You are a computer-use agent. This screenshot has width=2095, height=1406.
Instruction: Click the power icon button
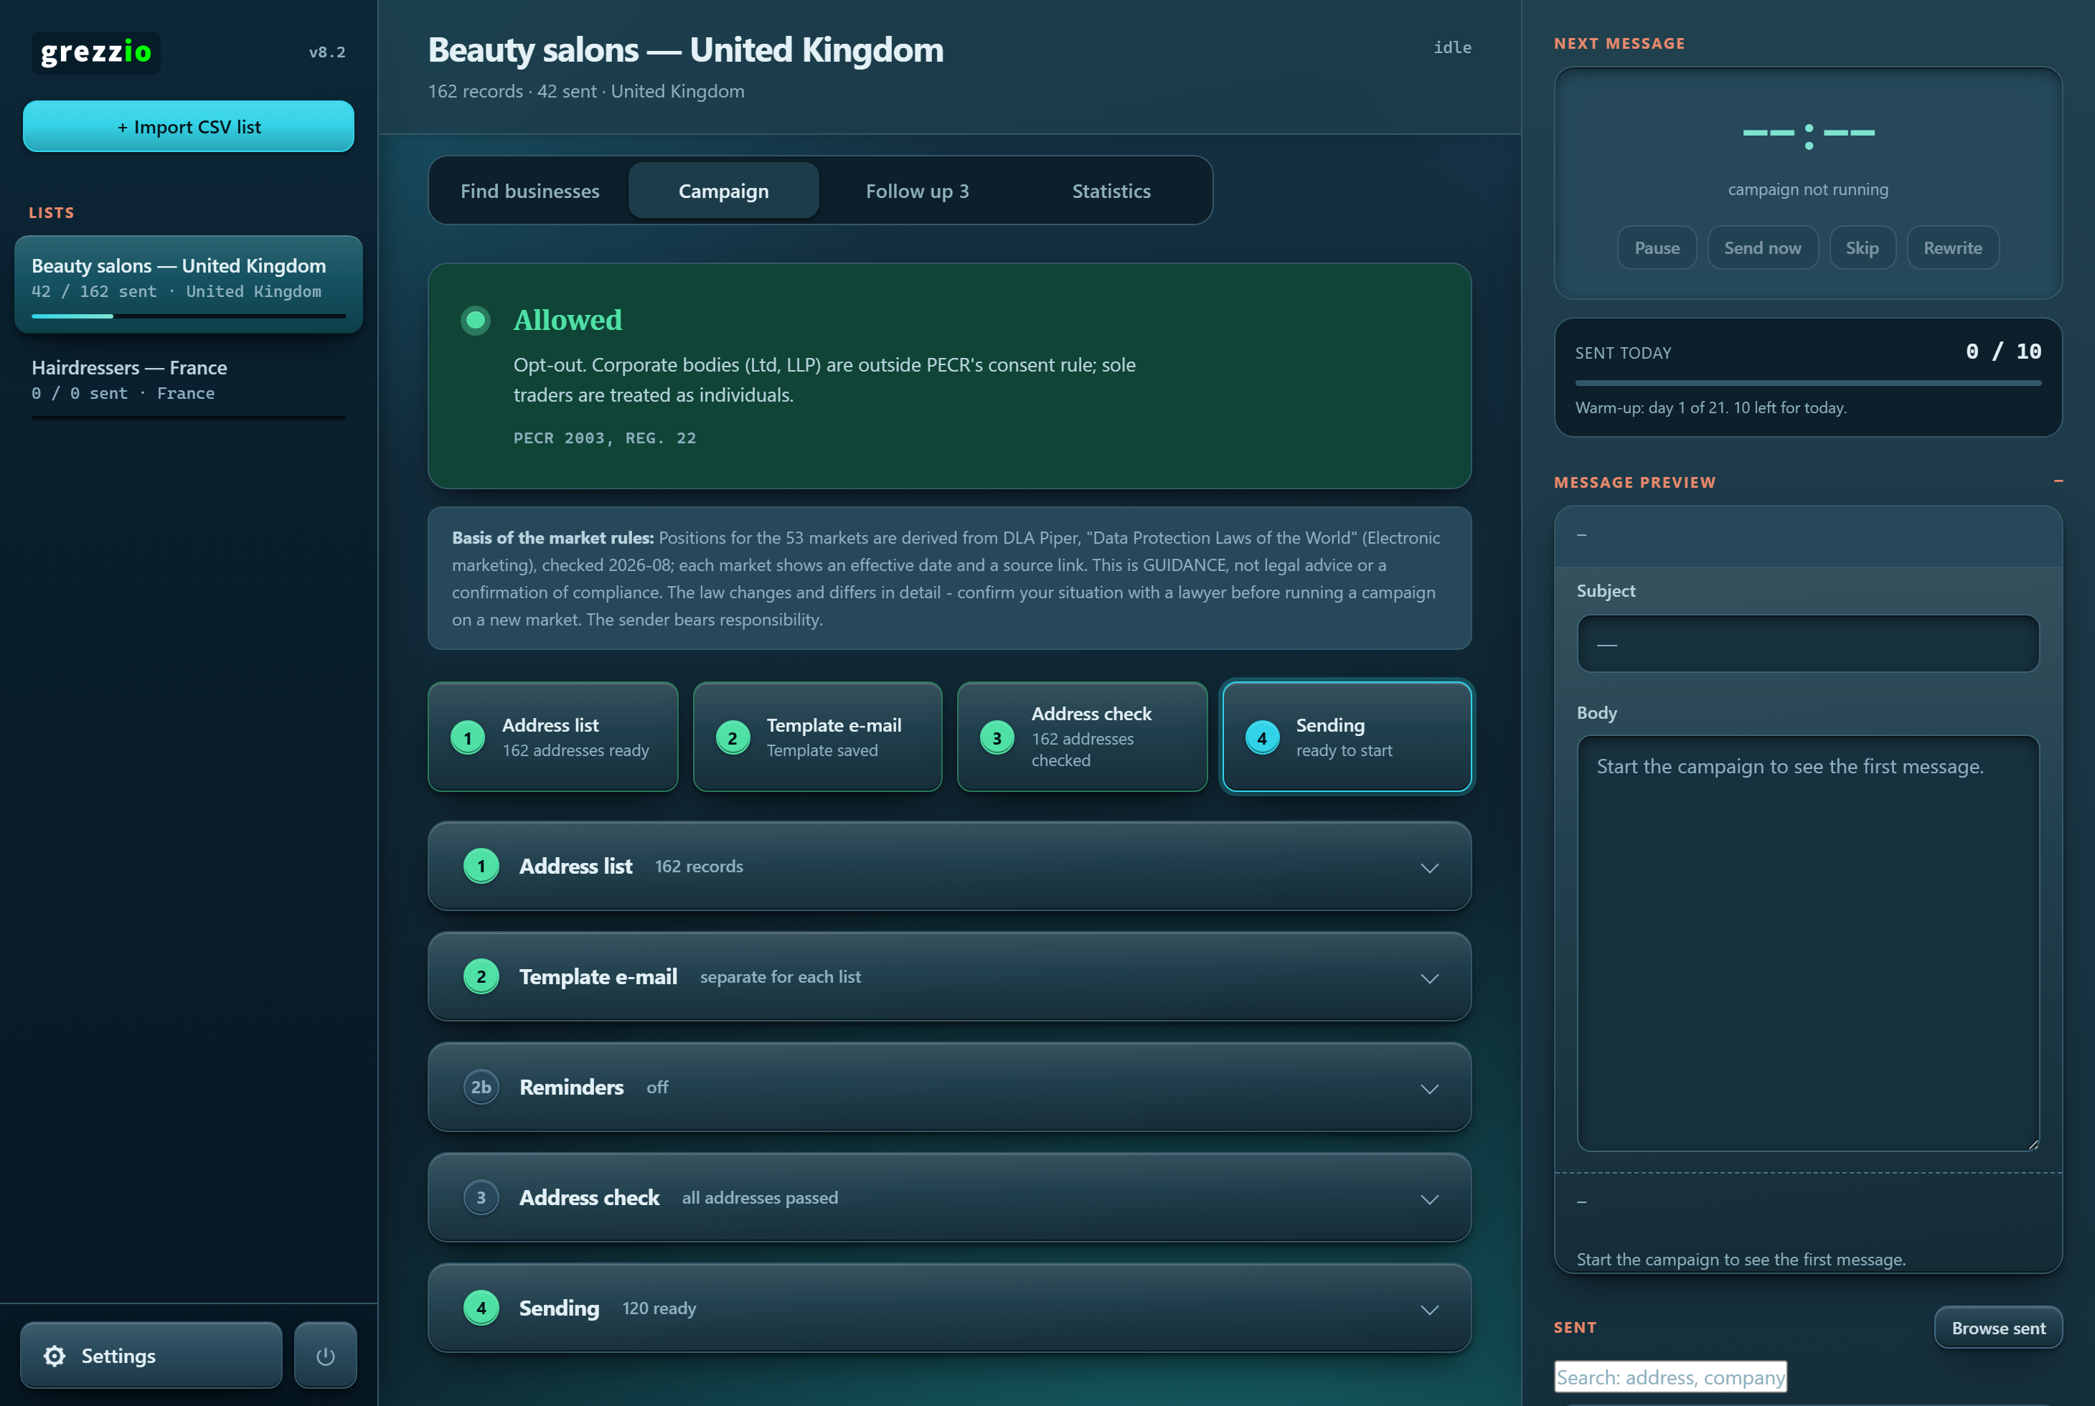coord(326,1355)
